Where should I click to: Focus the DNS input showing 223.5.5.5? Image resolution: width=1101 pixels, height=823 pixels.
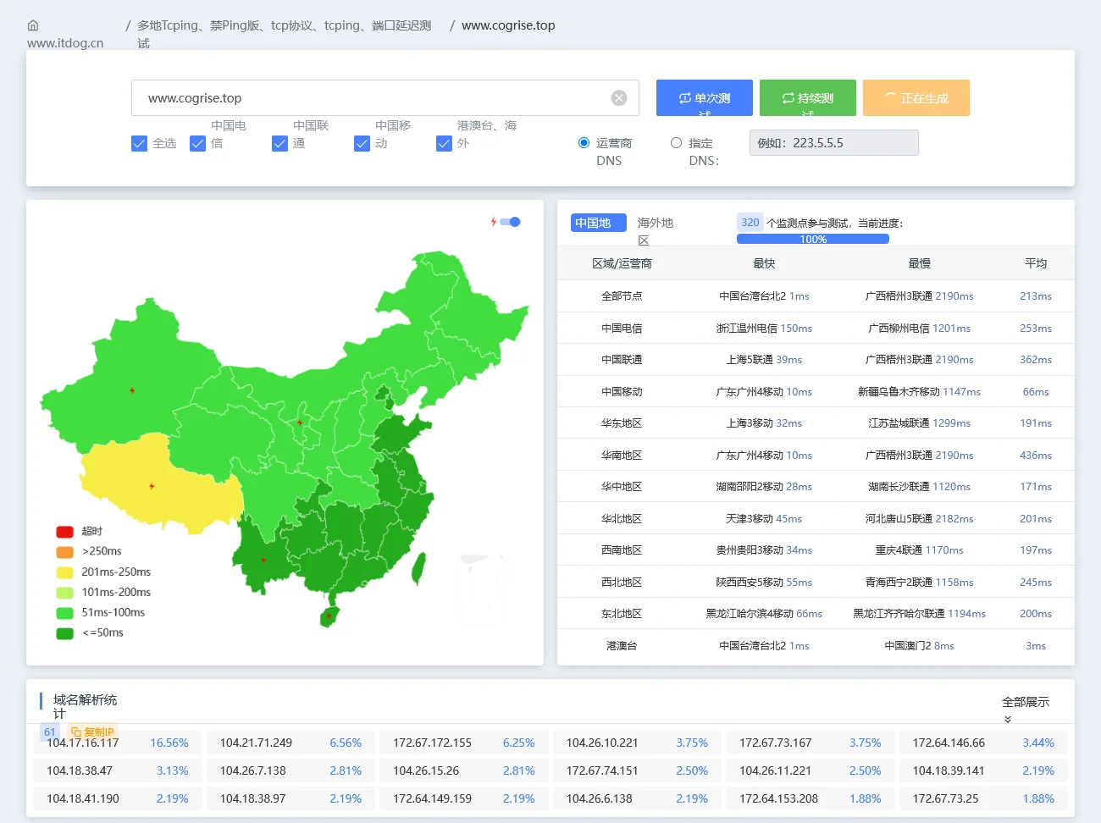(x=834, y=142)
